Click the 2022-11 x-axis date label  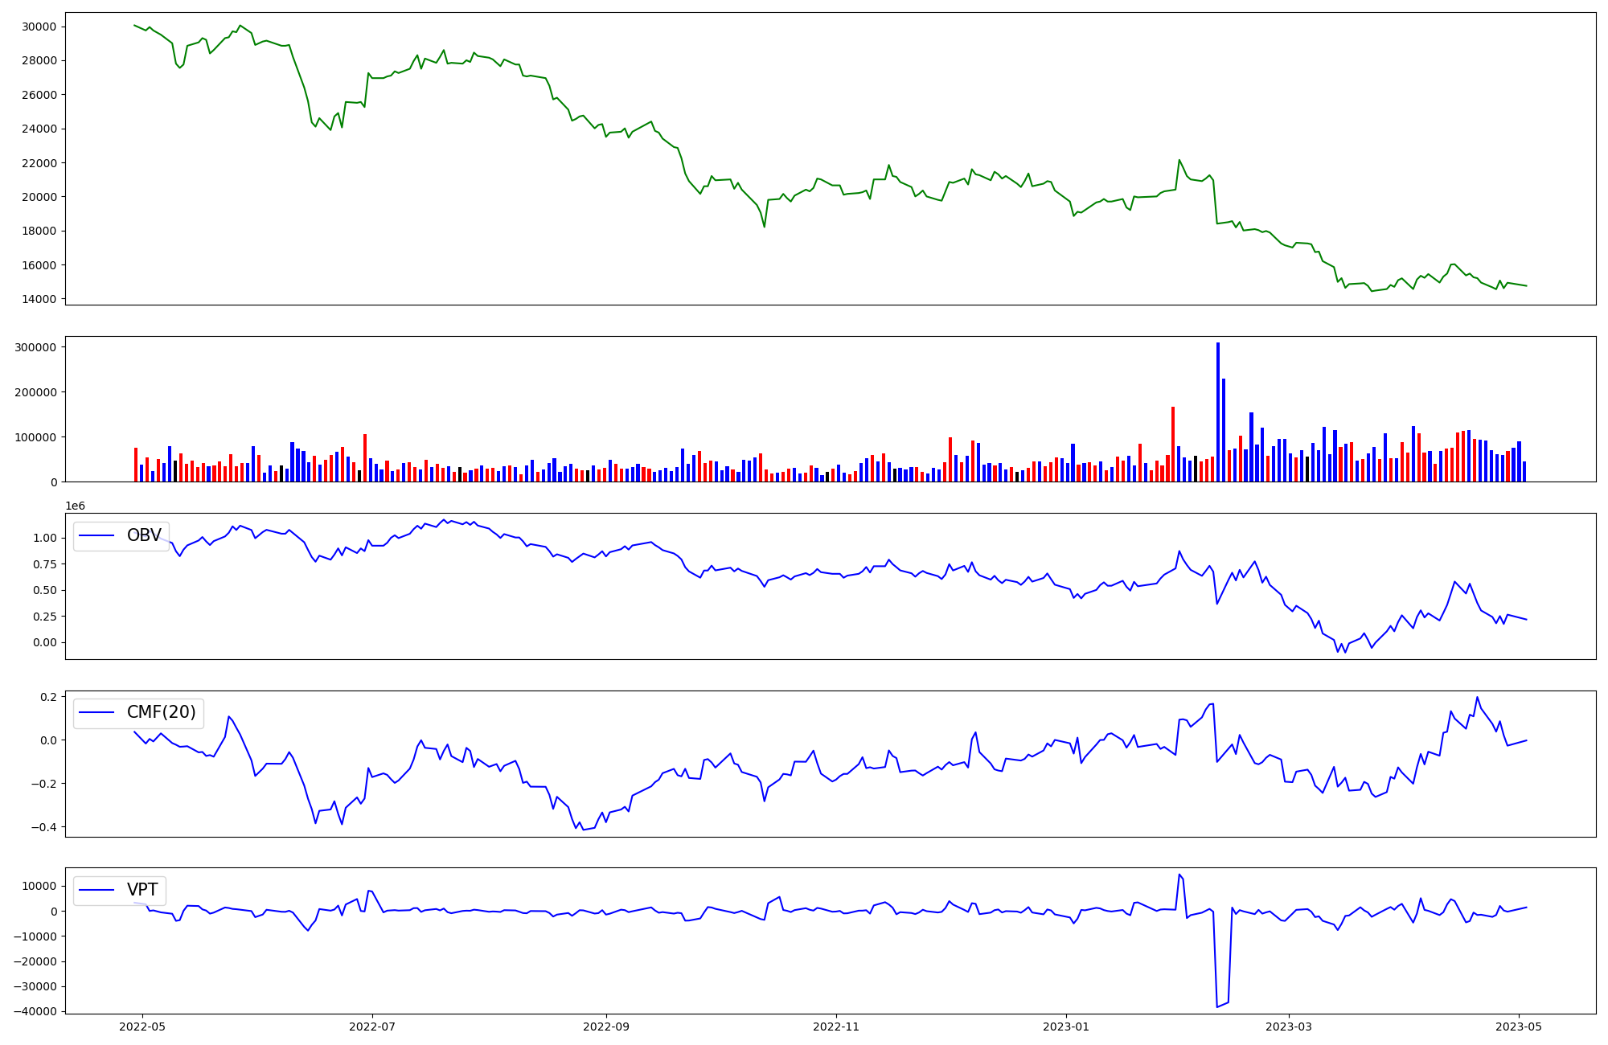pos(837,1027)
